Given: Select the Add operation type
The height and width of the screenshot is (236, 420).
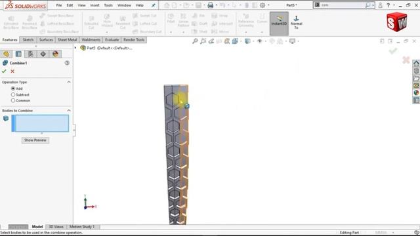Looking at the screenshot, I should pyautogui.click(x=13, y=88).
